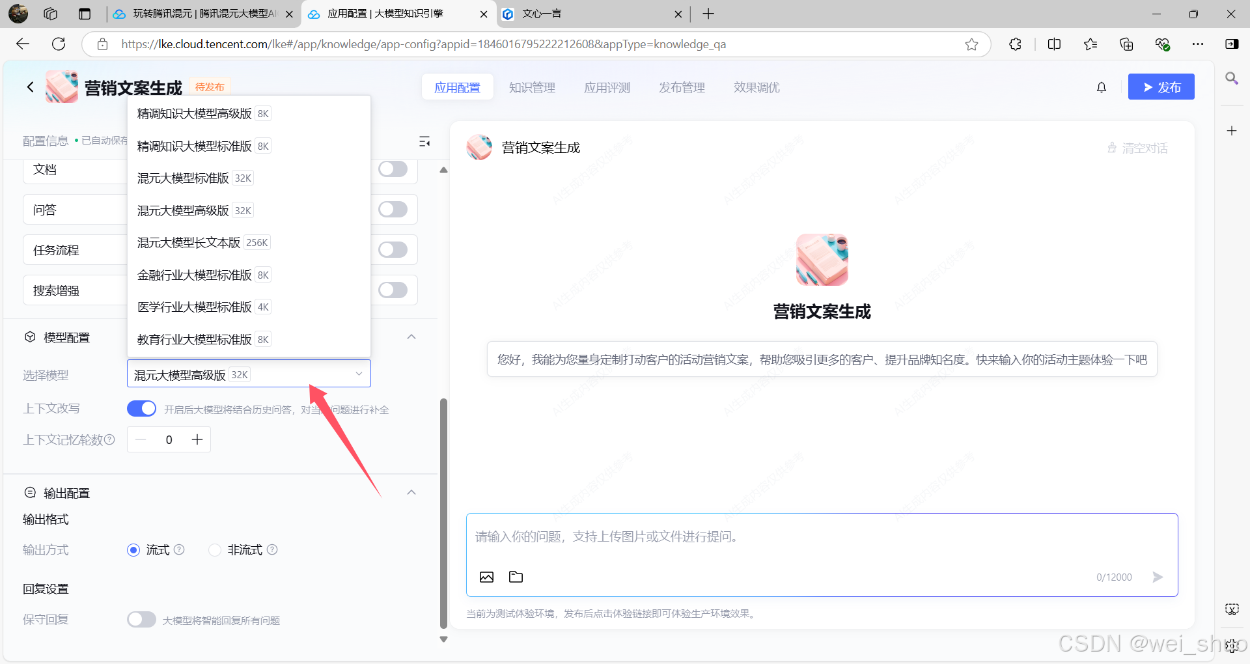The height and width of the screenshot is (664, 1250).
Task: Choose 混元大模型长文本版 256K option
Action: pos(249,242)
